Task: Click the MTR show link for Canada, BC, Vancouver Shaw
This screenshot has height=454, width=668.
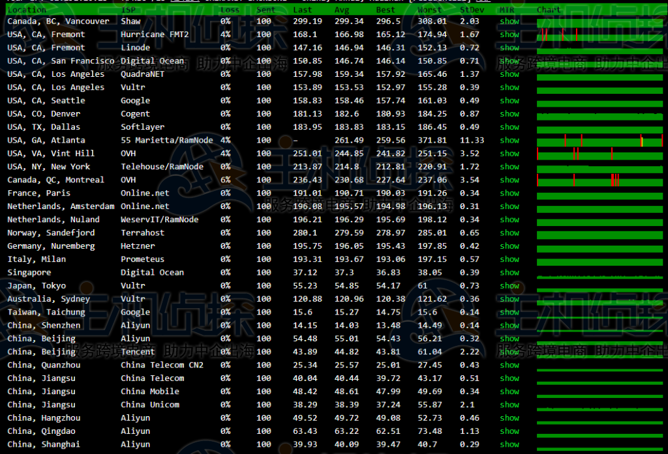Action: point(509,21)
